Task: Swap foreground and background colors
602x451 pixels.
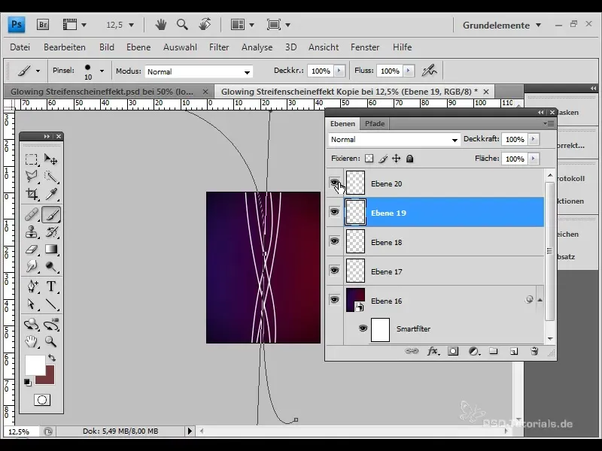Action: 52,358
